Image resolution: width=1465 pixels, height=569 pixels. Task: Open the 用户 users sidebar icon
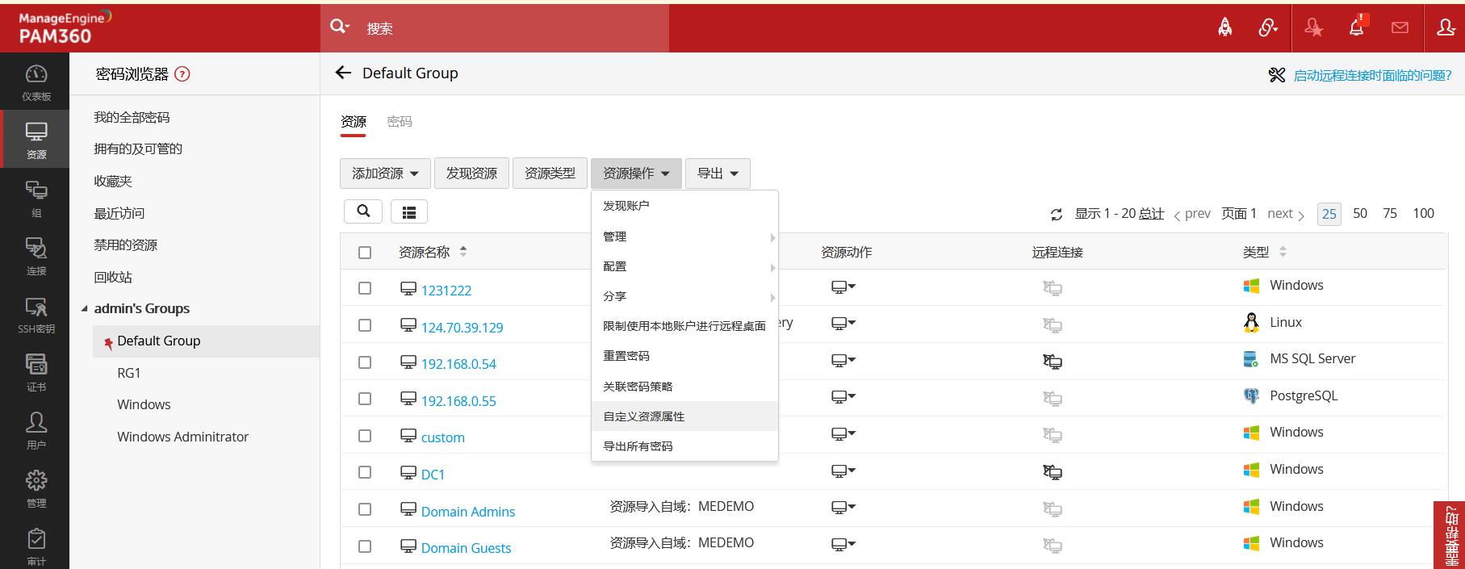(36, 431)
